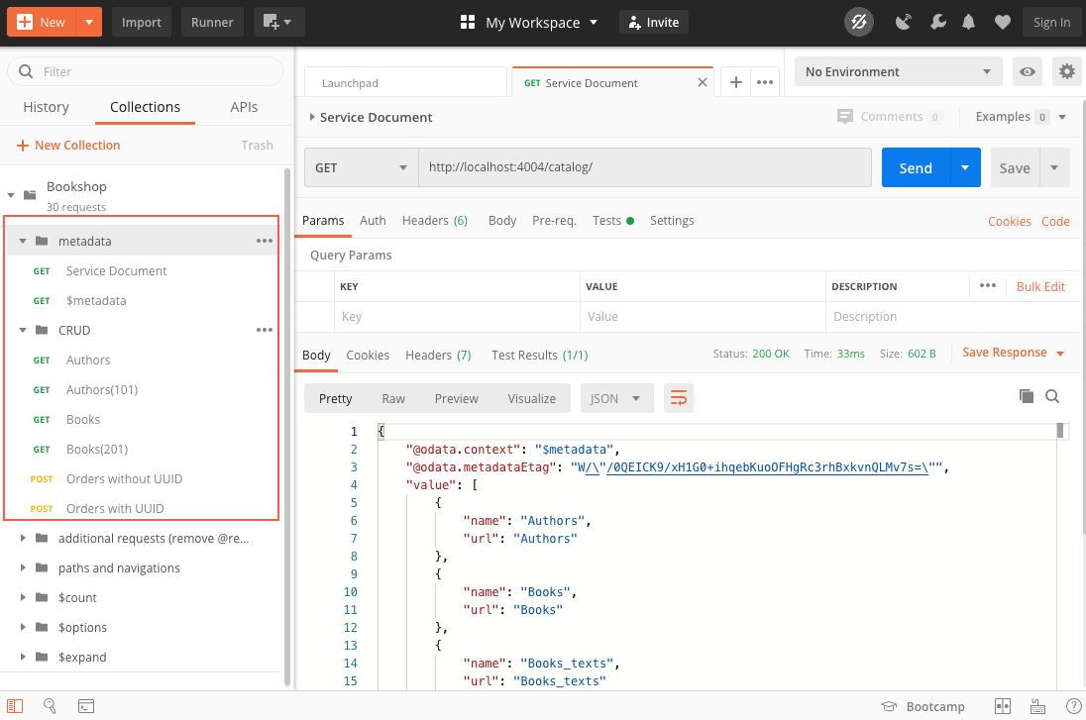
Task: Open the request Headers (6) tab
Action: (435, 220)
